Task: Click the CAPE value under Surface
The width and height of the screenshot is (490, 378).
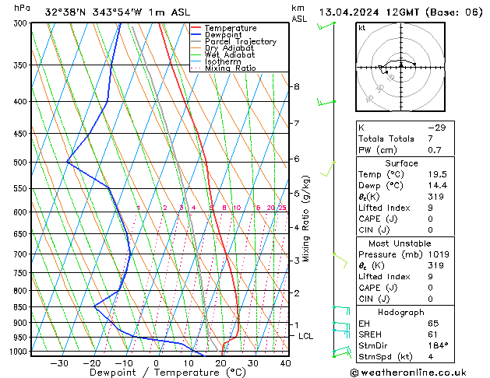Action: click(x=430, y=219)
